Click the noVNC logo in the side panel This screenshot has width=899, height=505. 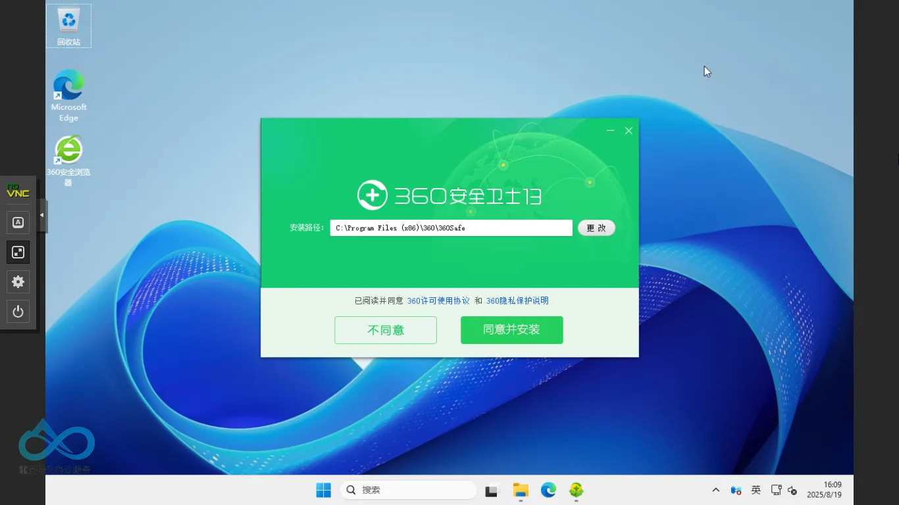coord(18,191)
